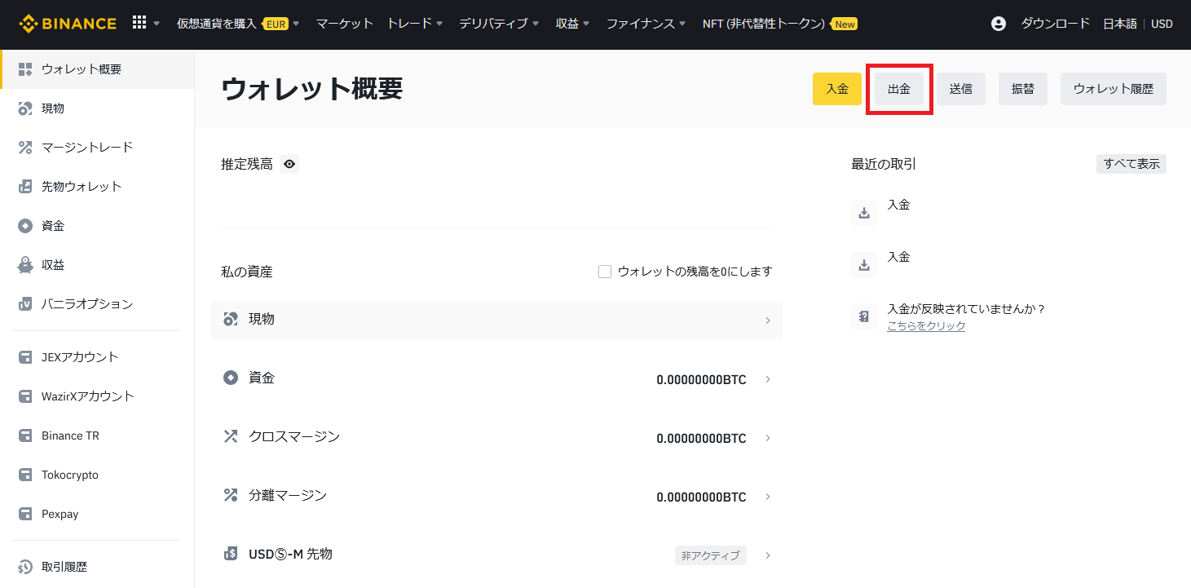Open the 収益 top navigation dropdown
1191x588 pixels.
tap(573, 24)
